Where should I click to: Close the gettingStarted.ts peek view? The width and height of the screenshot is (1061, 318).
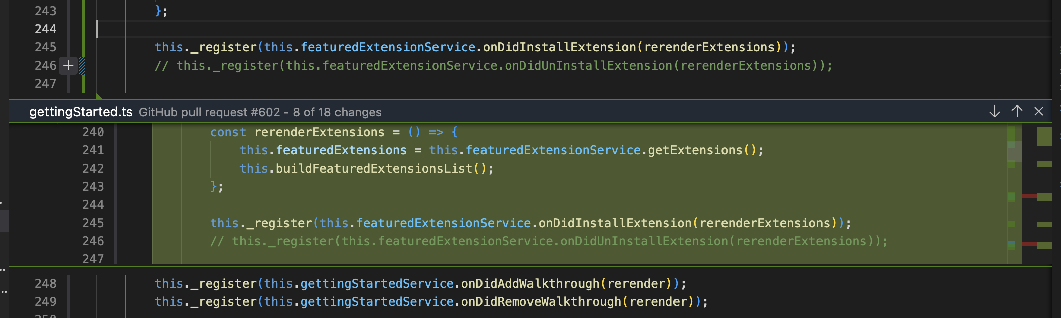click(x=1039, y=112)
